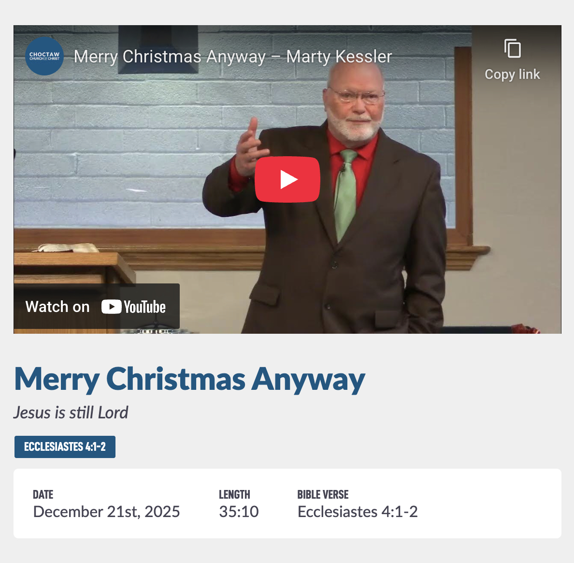Viewport: 574px width, 563px height.
Task: Click the Copy link text label
Action: pyautogui.click(x=512, y=74)
